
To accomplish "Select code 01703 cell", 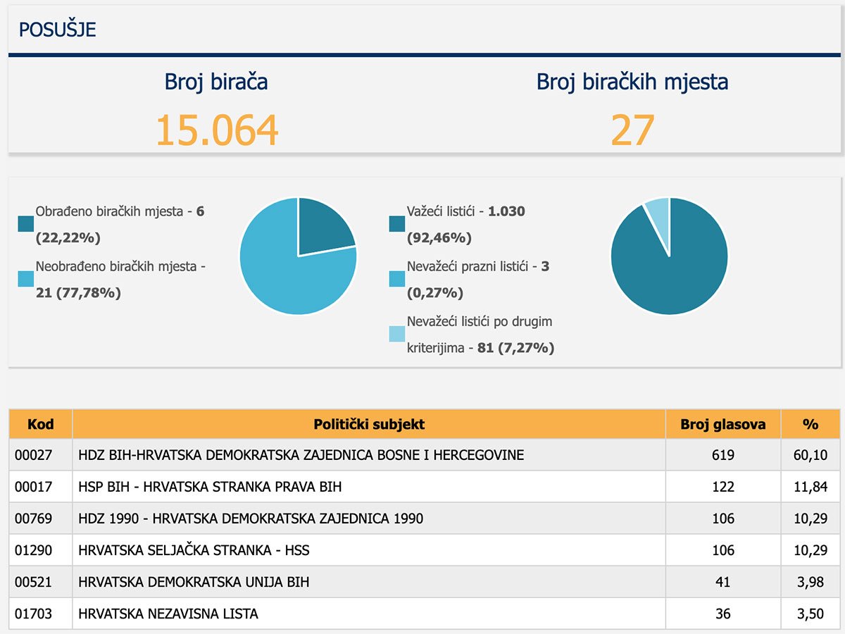I will click(x=40, y=614).
